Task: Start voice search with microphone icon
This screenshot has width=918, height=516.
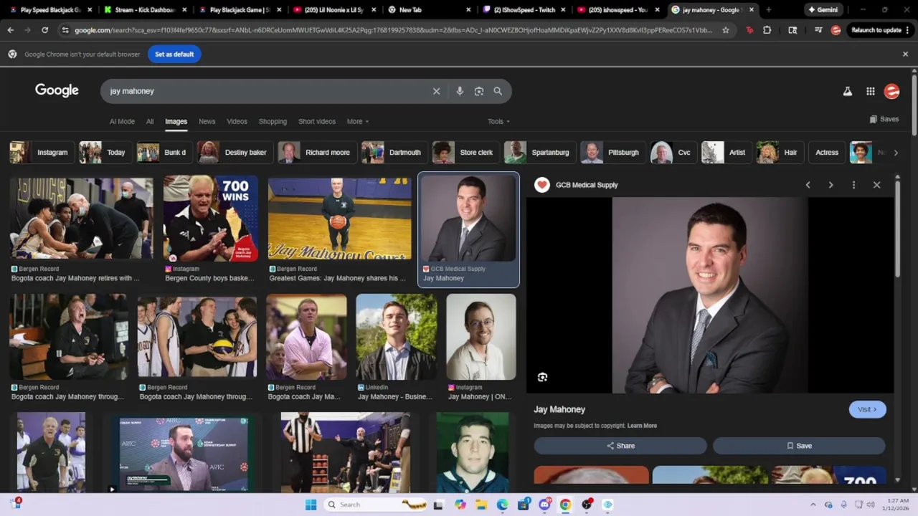Action: coord(460,91)
